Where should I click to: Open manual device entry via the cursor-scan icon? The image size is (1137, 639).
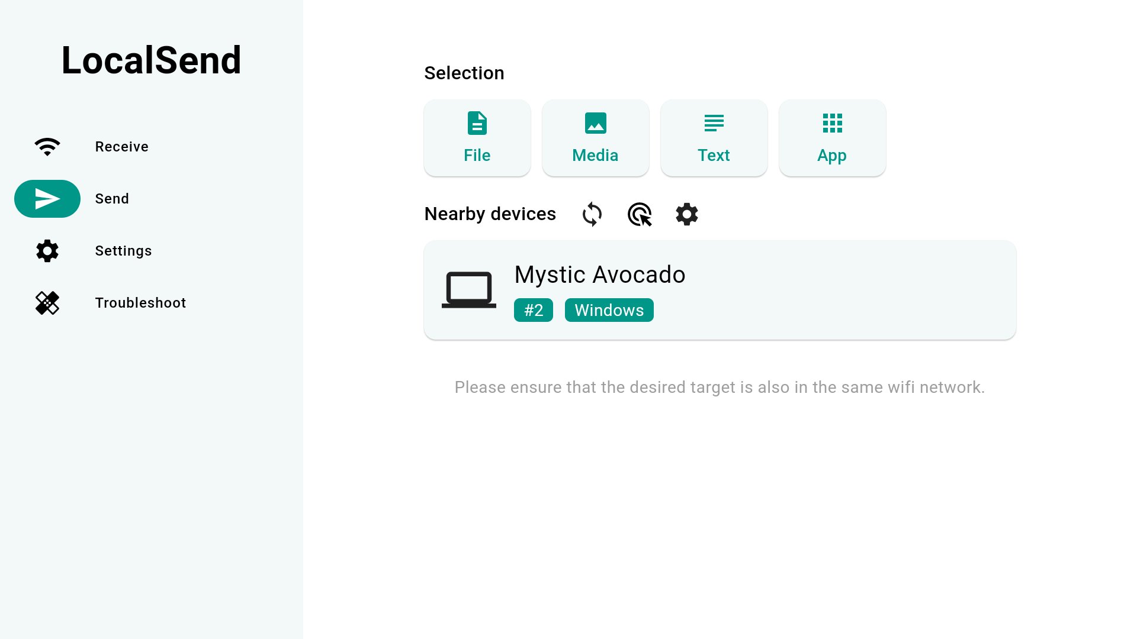click(x=639, y=214)
